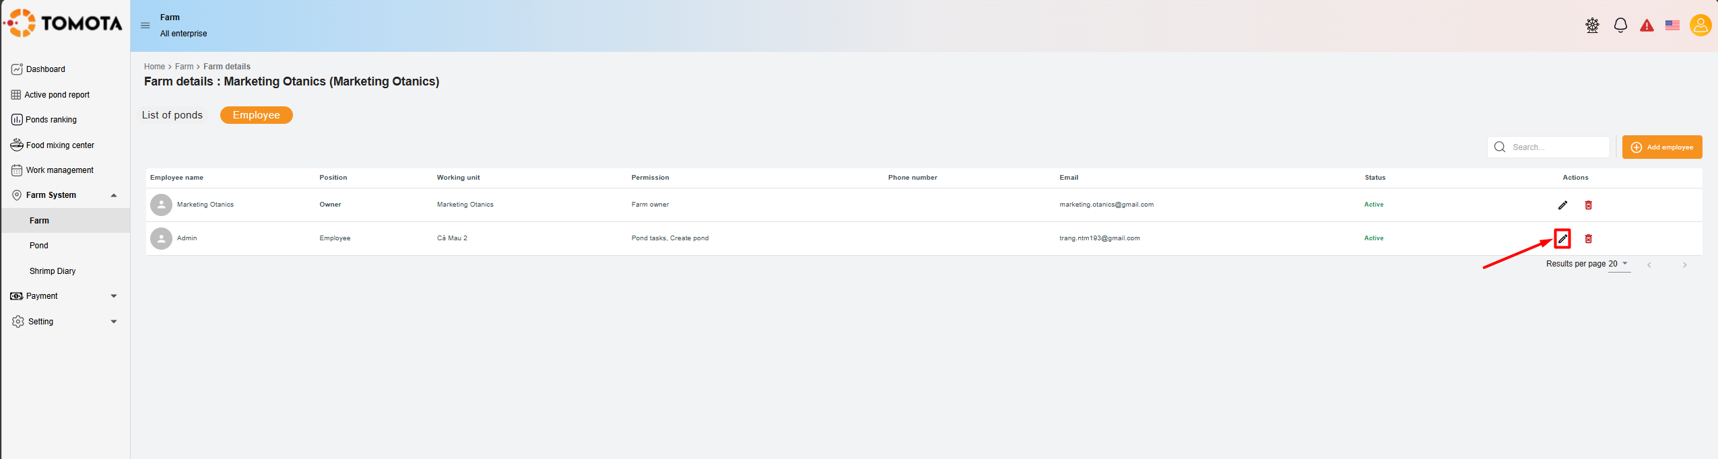Click the ship wheel icon in header

click(x=1592, y=26)
